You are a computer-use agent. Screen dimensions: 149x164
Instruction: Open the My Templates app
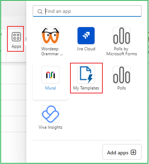(86, 78)
